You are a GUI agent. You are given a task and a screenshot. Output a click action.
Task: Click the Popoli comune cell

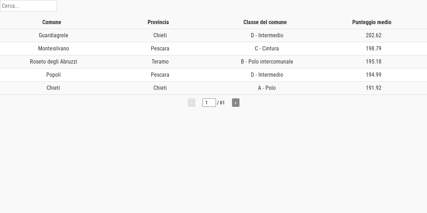pos(53,75)
